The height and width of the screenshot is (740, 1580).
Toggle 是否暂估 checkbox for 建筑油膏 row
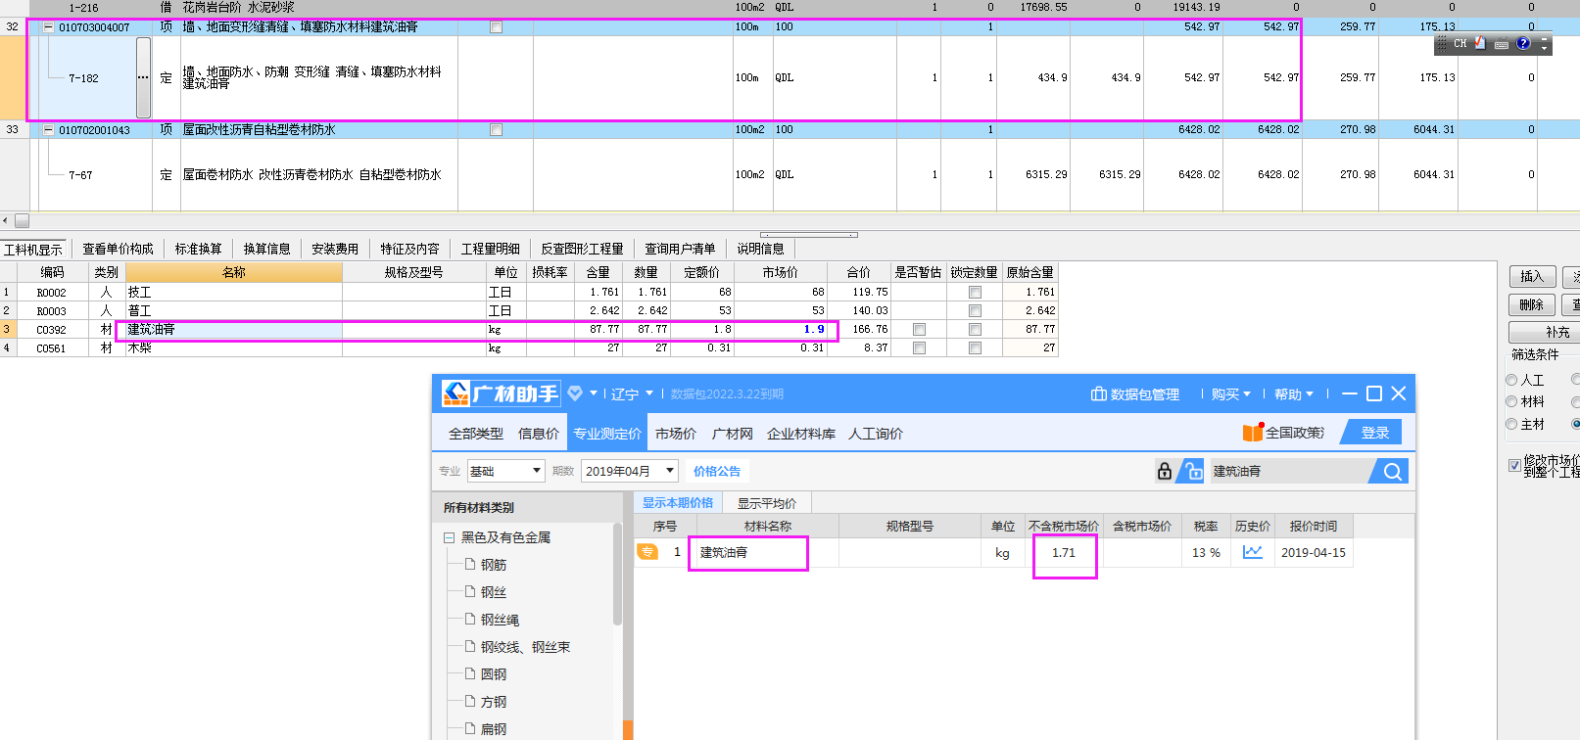click(919, 330)
